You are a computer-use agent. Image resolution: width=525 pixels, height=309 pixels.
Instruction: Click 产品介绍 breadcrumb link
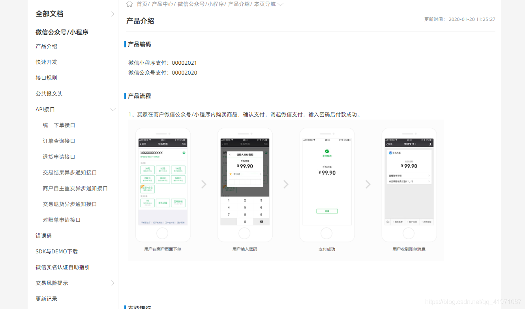click(239, 4)
